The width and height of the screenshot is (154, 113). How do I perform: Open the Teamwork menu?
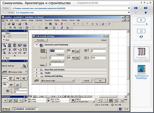click(48, 20)
